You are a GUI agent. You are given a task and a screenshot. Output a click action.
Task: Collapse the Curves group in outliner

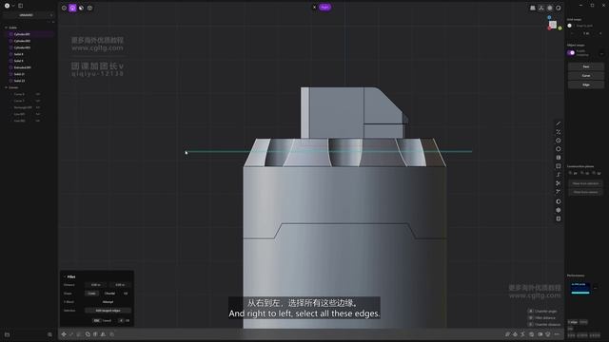[7, 87]
